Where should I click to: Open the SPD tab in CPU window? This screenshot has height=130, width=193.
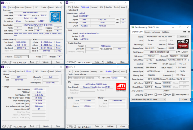coord(37,7)
